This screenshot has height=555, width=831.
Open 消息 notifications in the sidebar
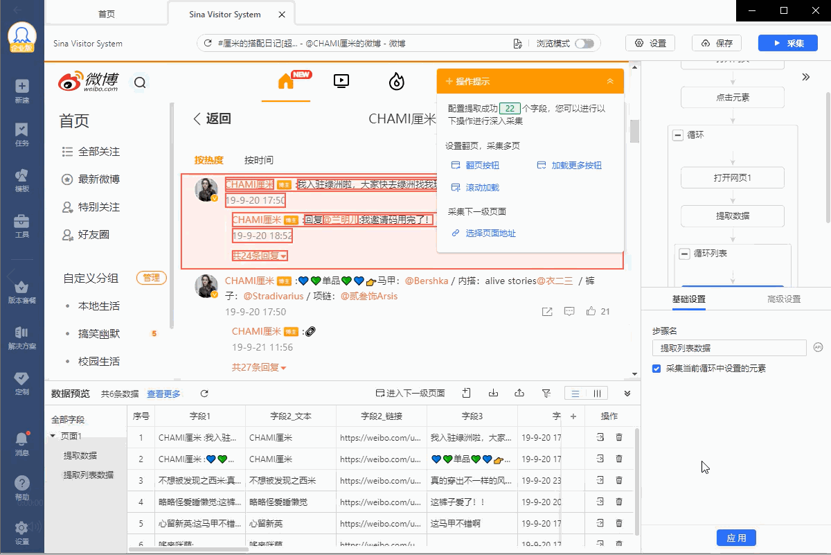pos(22,443)
